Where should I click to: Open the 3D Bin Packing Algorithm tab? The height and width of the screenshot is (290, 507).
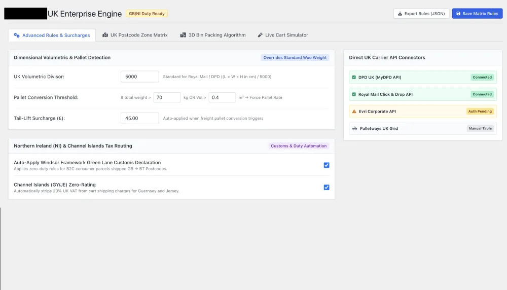[213, 35]
